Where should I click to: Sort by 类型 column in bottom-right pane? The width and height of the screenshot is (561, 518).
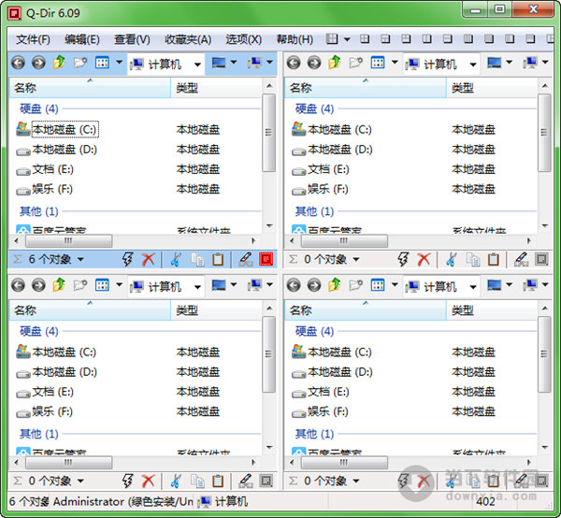click(x=492, y=310)
